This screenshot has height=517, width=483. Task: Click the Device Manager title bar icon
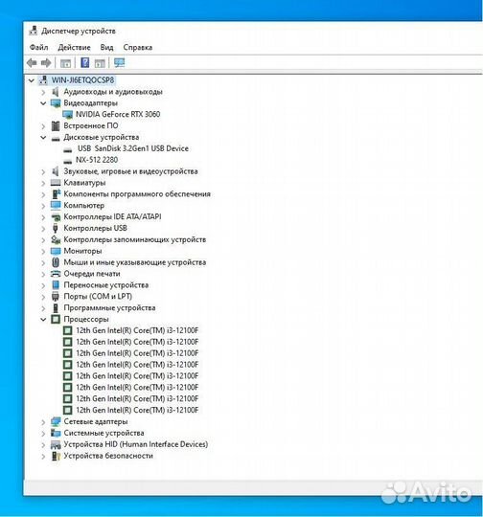pos(33,31)
